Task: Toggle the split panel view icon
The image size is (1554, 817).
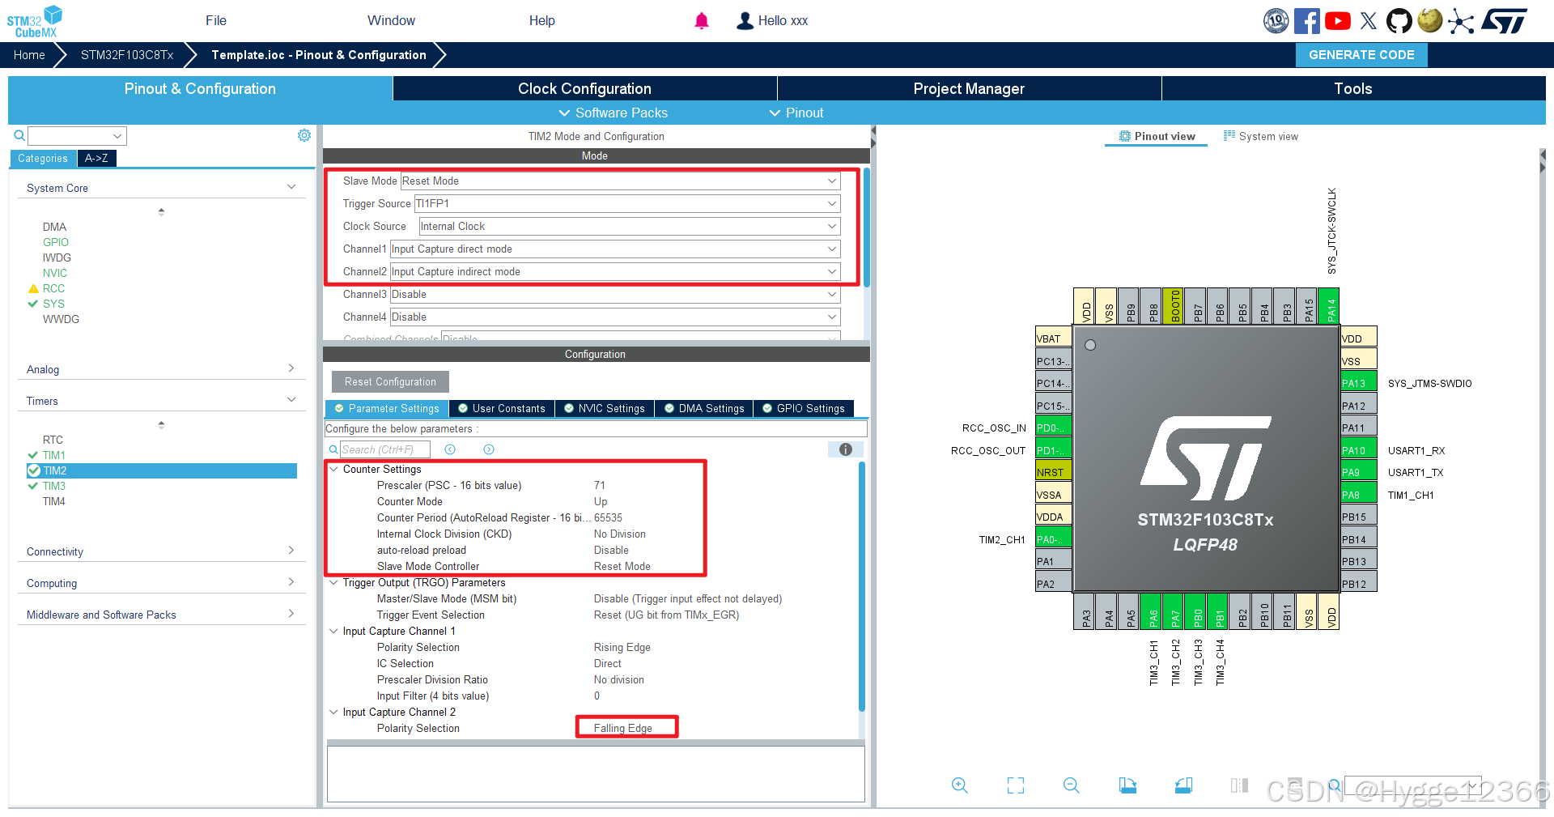Action: [1239, 785]
